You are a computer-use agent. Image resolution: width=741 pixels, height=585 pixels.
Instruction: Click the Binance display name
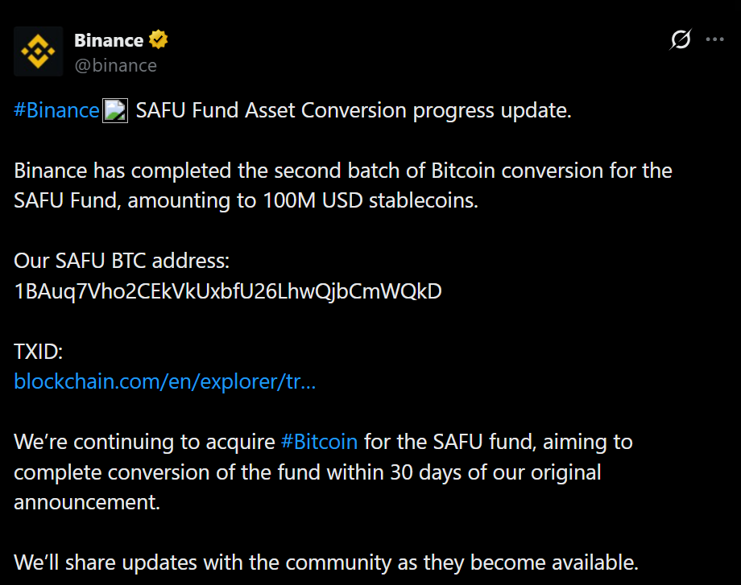click(109, 39)
